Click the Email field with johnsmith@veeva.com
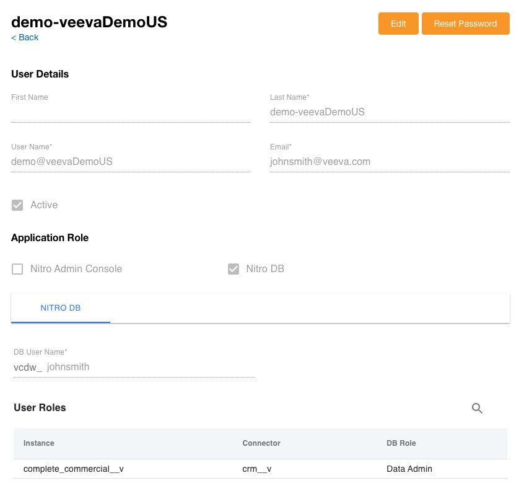This screenshot has width=519, height=491. (389, 162)
